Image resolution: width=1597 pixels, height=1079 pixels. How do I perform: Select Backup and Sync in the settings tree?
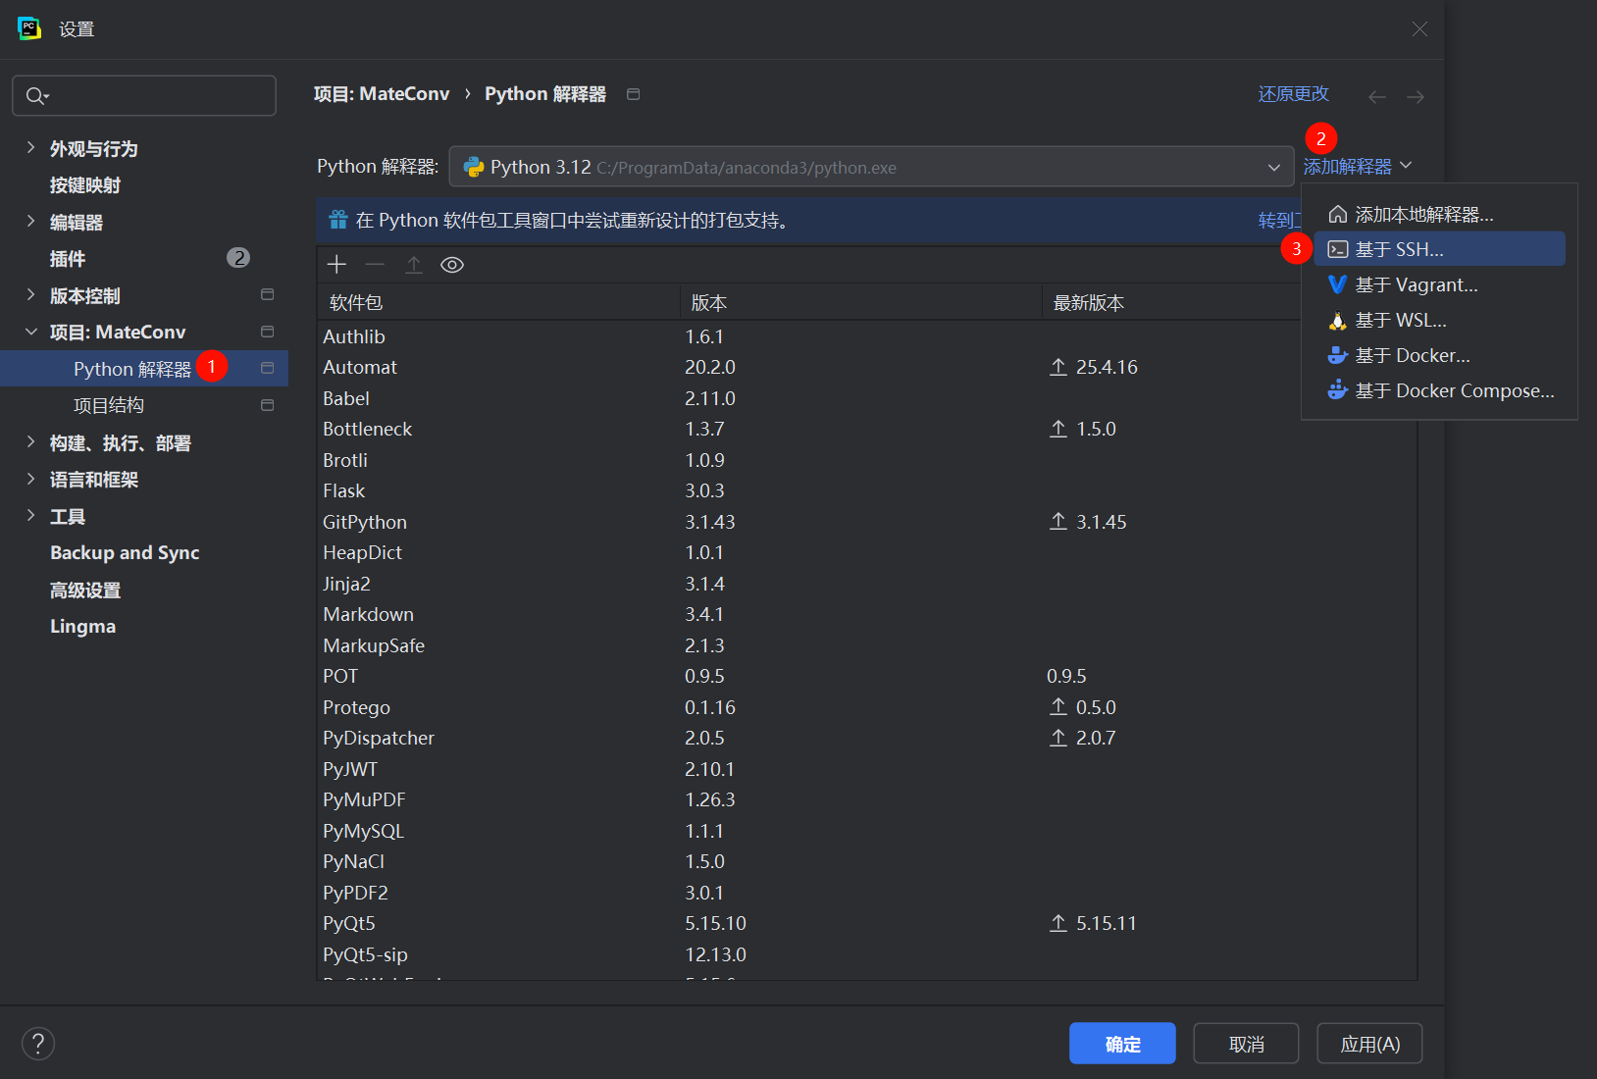pyautogui.click(x=125, y=552)
